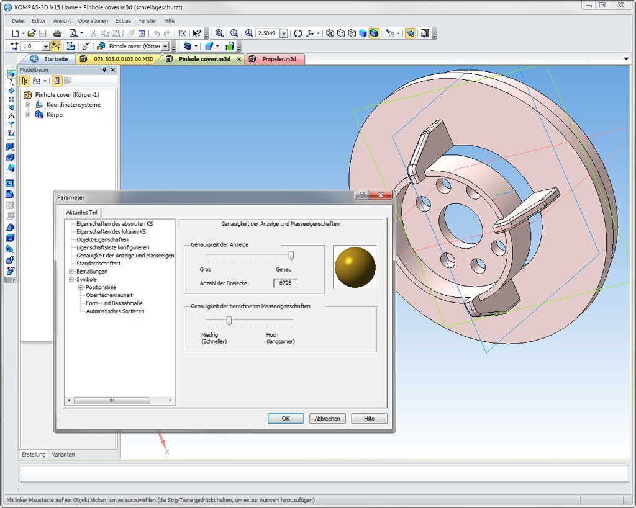Click the New document icon
Image resolution: width=636 pixels, height=508 pixels.
16,33
